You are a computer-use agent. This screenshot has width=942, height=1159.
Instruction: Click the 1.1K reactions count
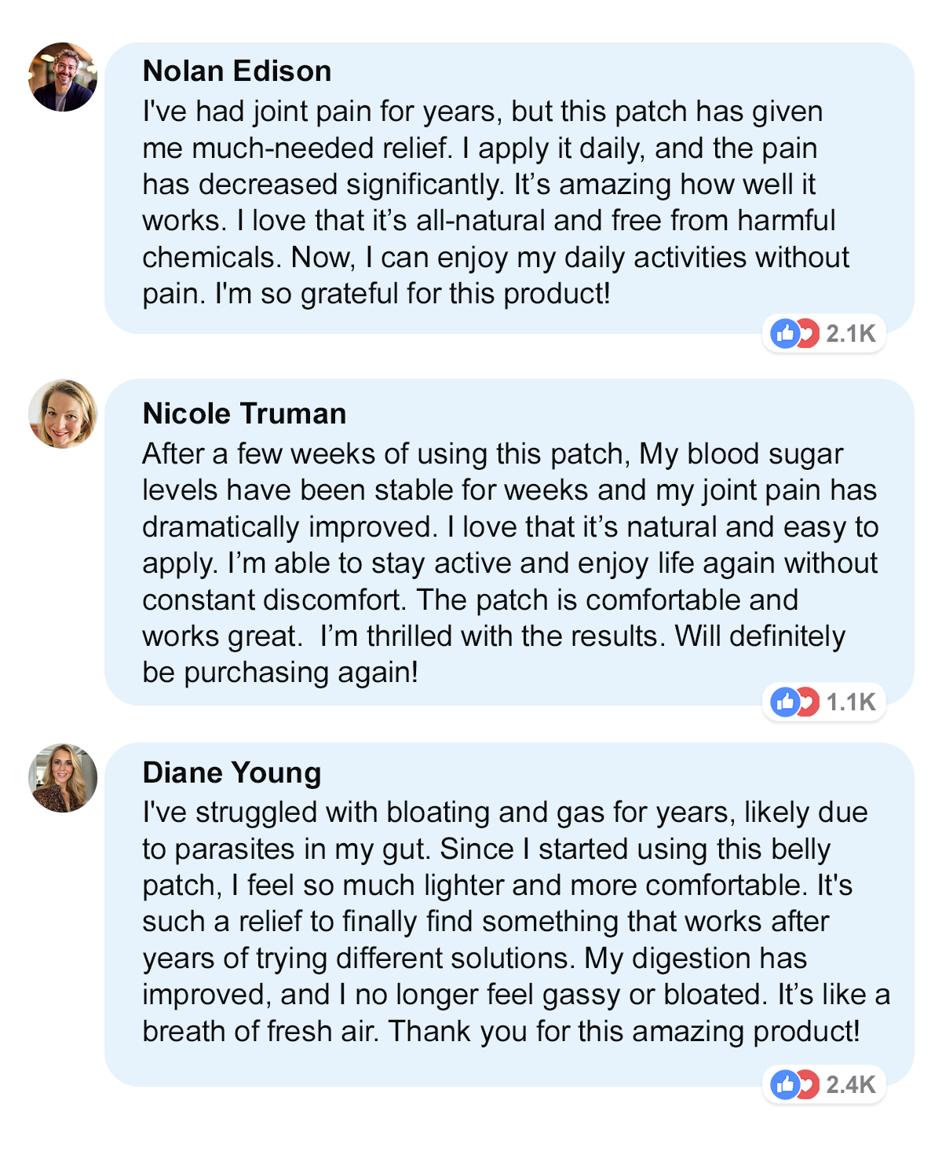coord(850,702)
